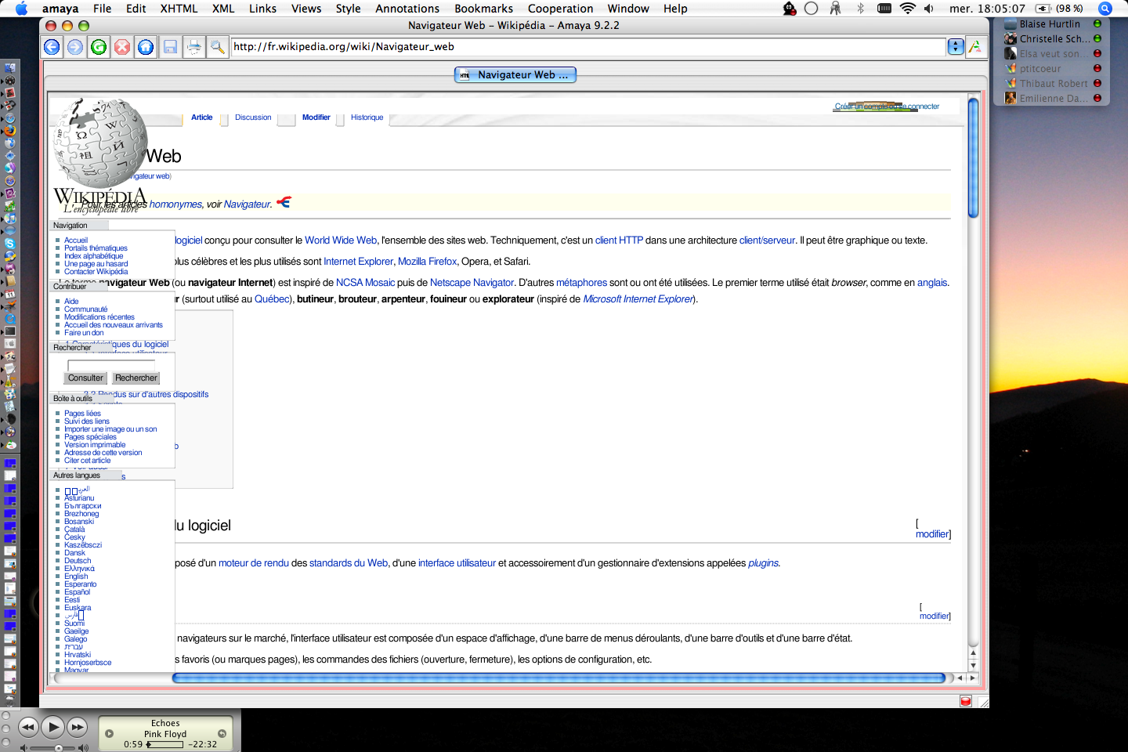
Task: Click the horizontal scrollbar thumb
Action: 559,678
